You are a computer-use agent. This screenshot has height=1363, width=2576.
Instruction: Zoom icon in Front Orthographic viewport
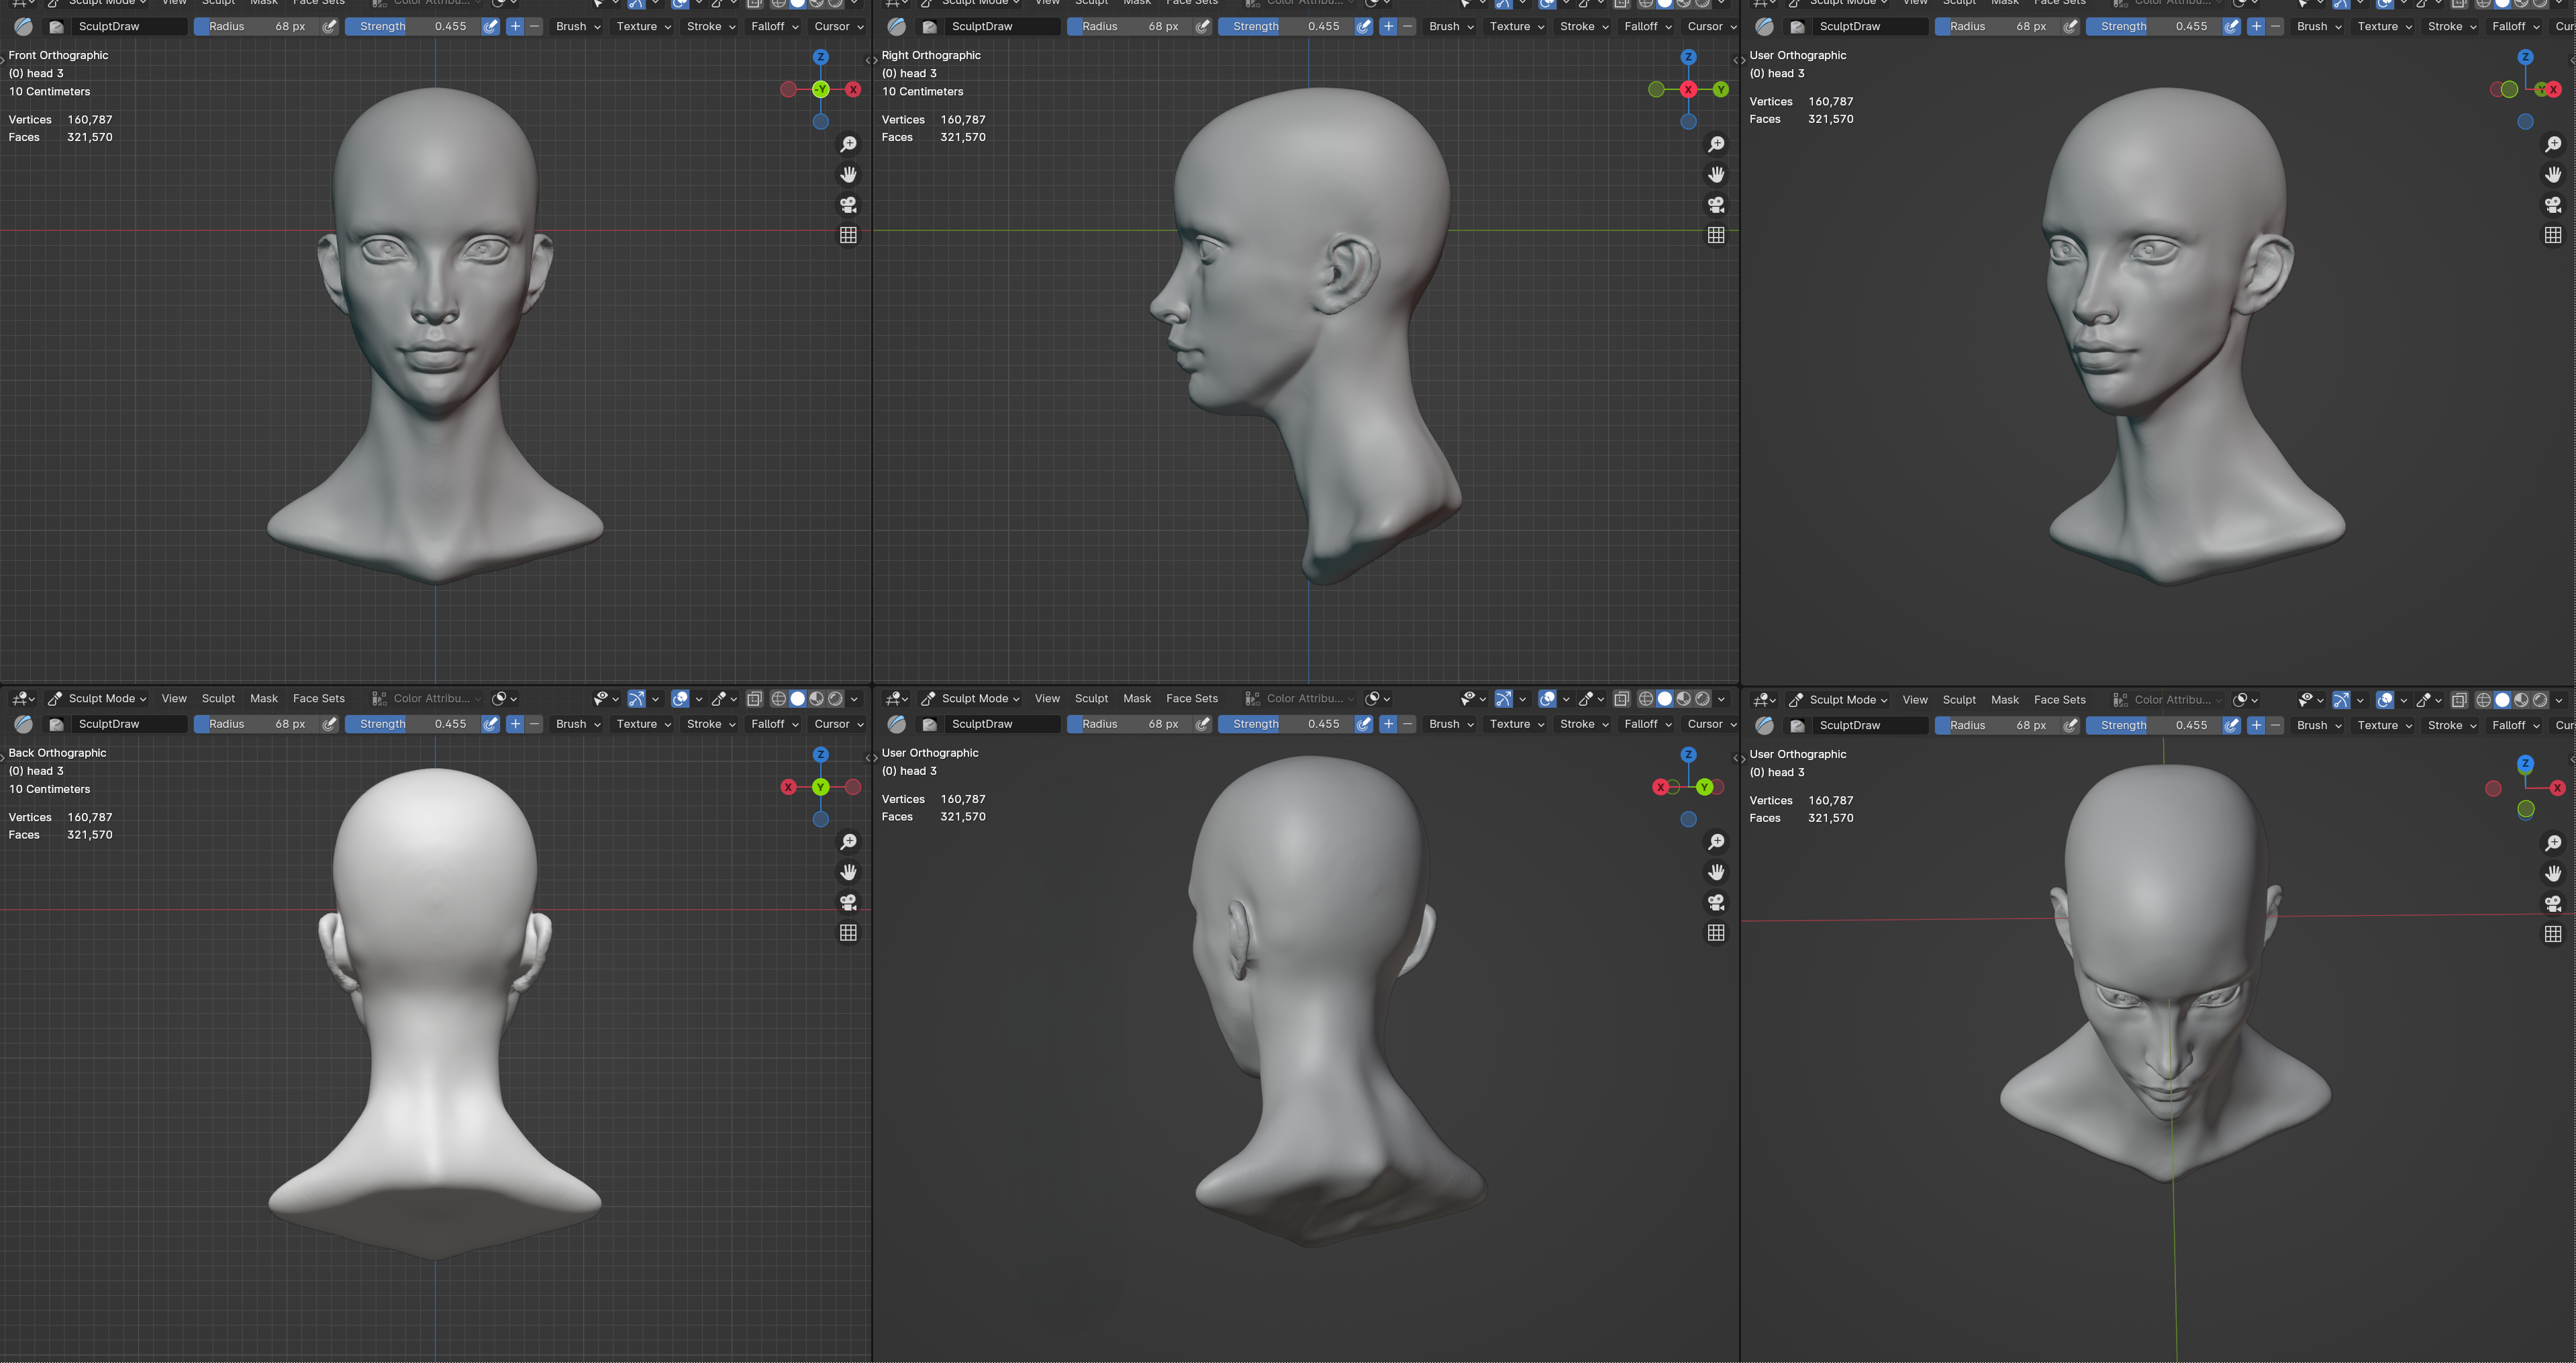[848, 144]
